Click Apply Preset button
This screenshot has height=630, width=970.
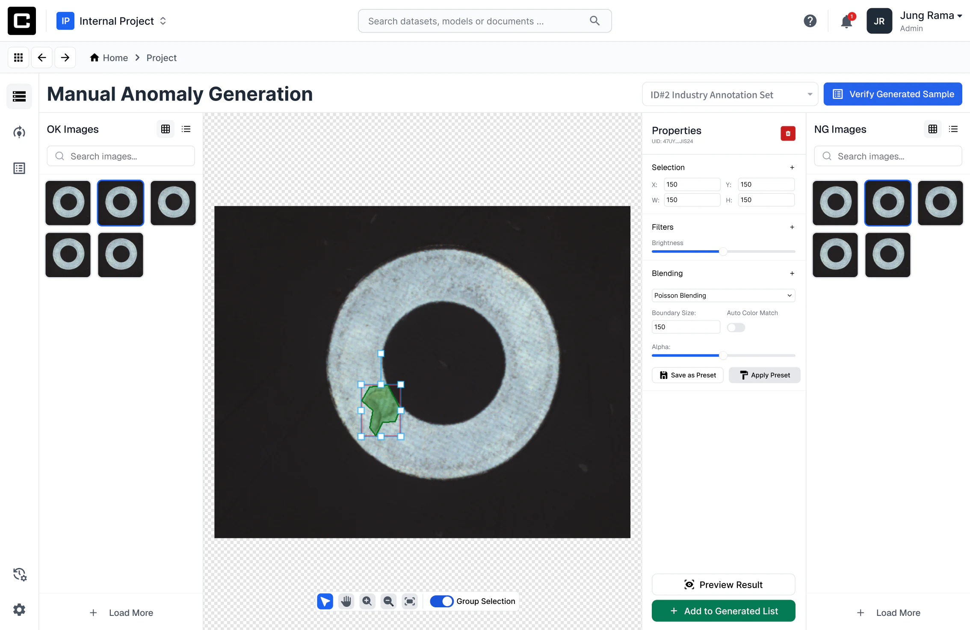765,375
